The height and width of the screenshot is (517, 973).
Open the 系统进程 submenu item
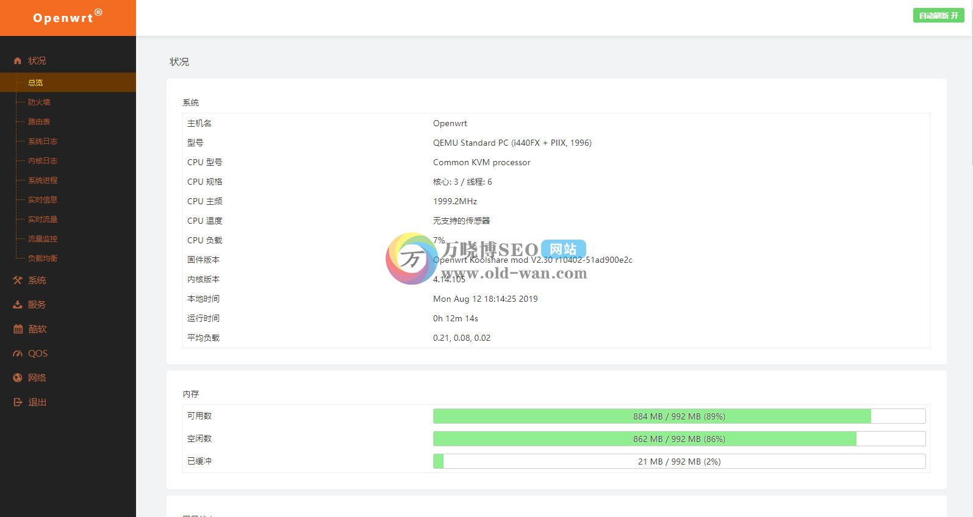click(43, 180)
